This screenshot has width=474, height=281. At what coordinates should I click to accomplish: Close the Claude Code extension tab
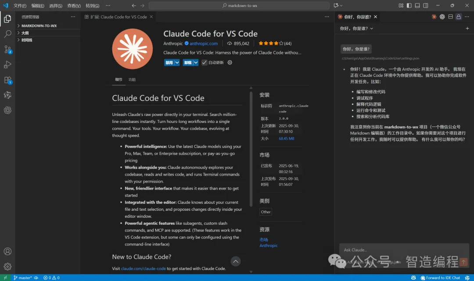coord(151,17)
